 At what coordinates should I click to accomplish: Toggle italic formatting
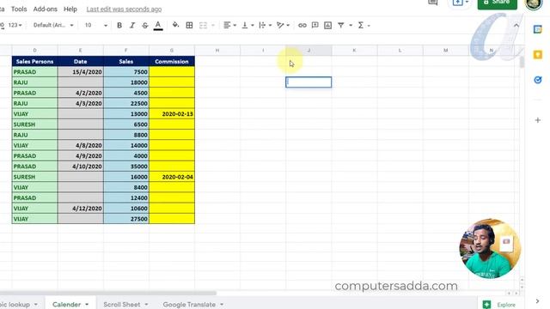pyautogui.click(x=132, y=25)
